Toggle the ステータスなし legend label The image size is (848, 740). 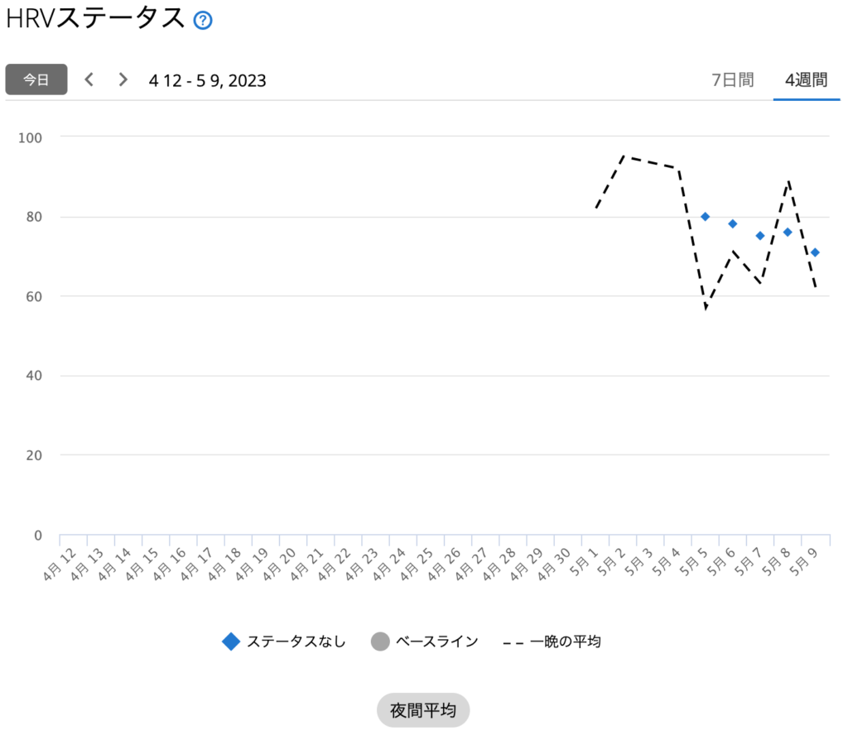(296, 641)
